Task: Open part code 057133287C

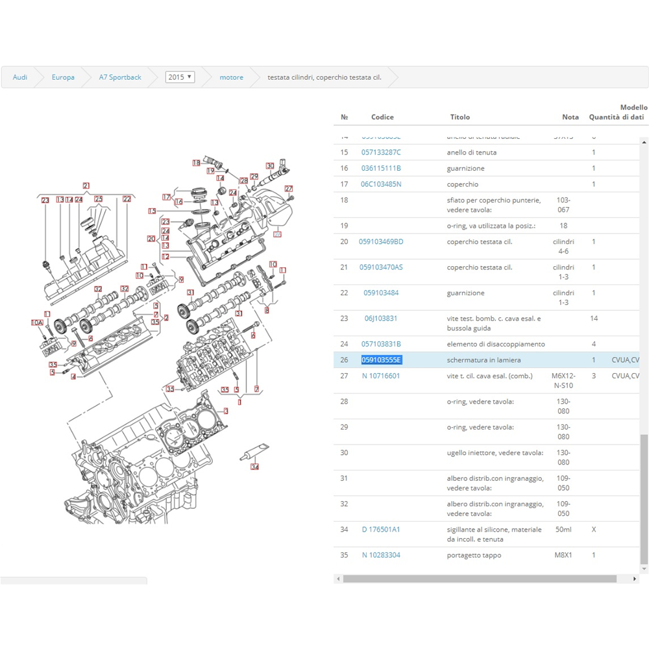Action: pos(381,153)
